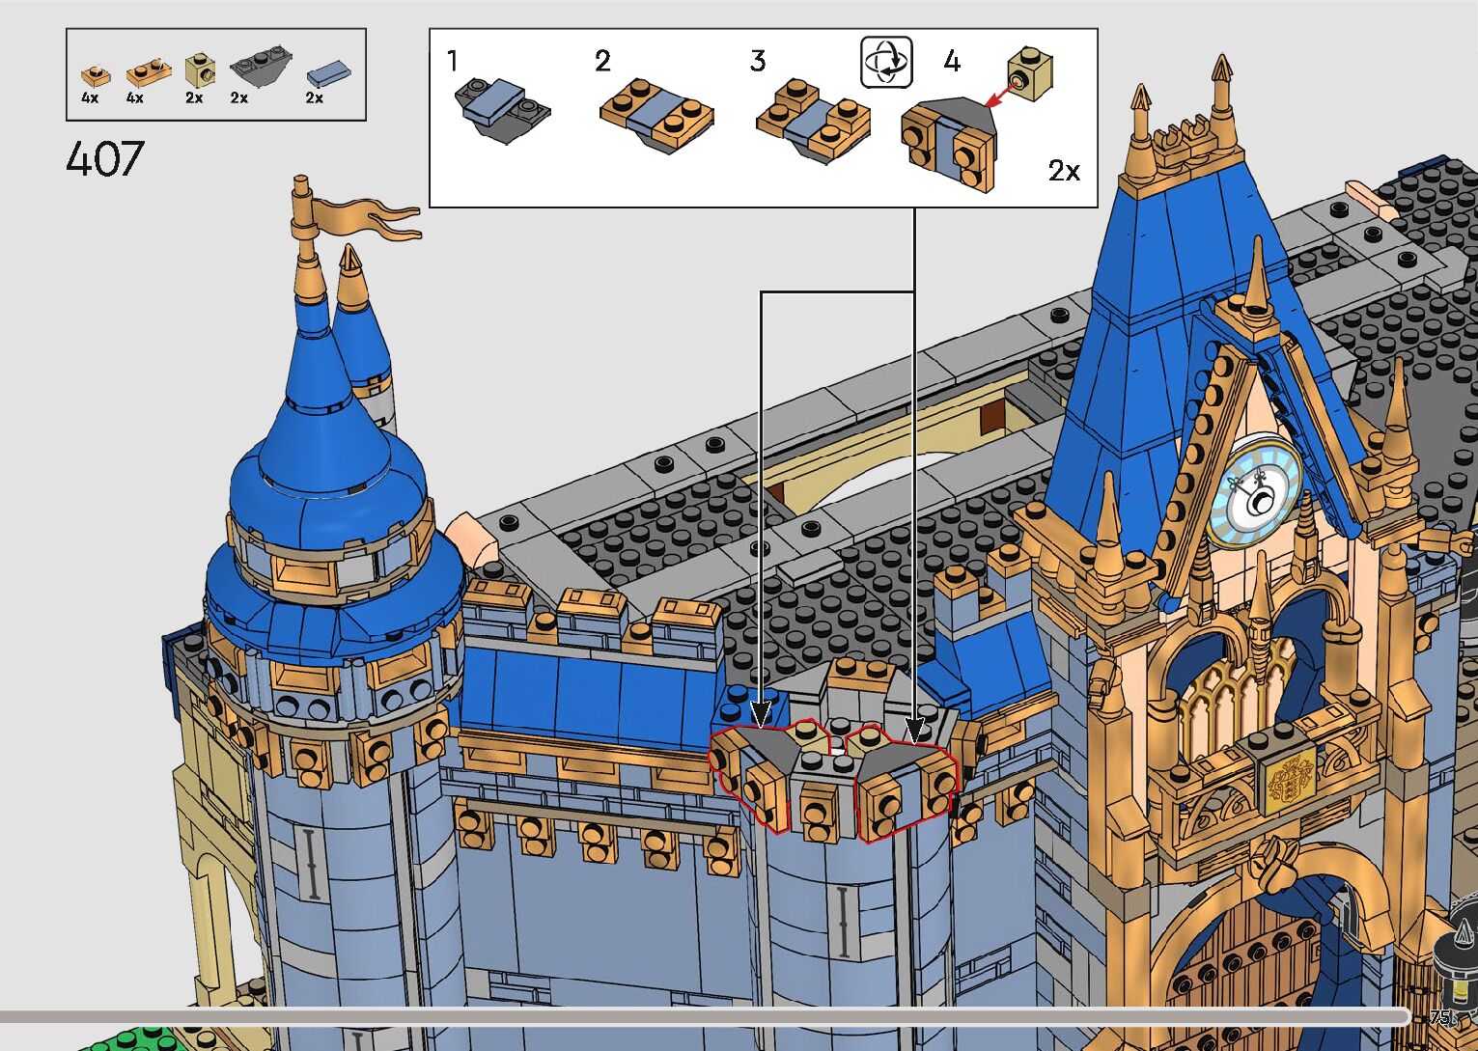The height and width of the screenshot is (1051, 1478).
Task: Click the rotate model icon in the sub-build box
Action: [x=886, y=64]
